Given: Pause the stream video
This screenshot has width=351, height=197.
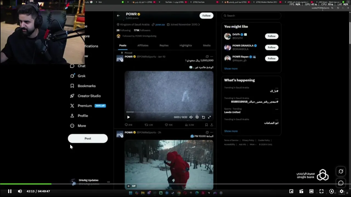Looking at the screenshot, I should point(10,191).
